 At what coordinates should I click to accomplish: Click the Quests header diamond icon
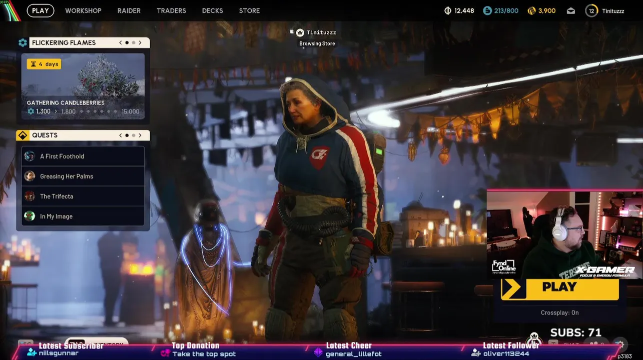click(x=23, y=135)
